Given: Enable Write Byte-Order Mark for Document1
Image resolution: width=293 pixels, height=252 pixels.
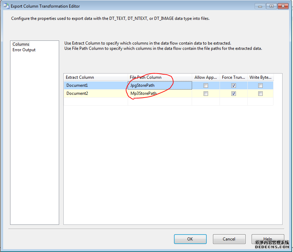Looking at the screenshot, I should 260,86.
